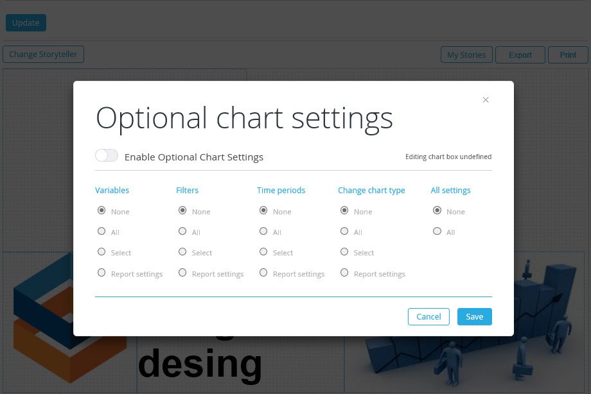Choose Report settings under Time periods
This screenshot has height=394, width=591.
(263, 272)
